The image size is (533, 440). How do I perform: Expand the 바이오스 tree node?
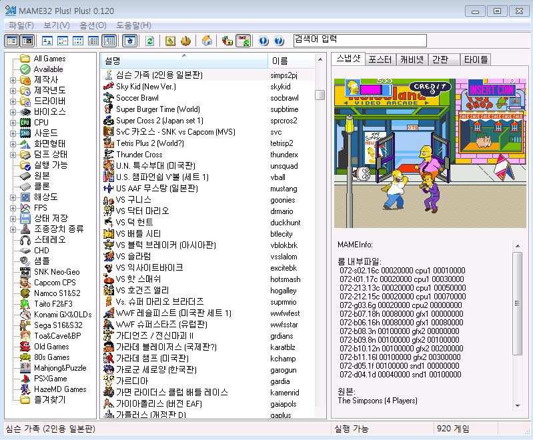pos(13,112)
